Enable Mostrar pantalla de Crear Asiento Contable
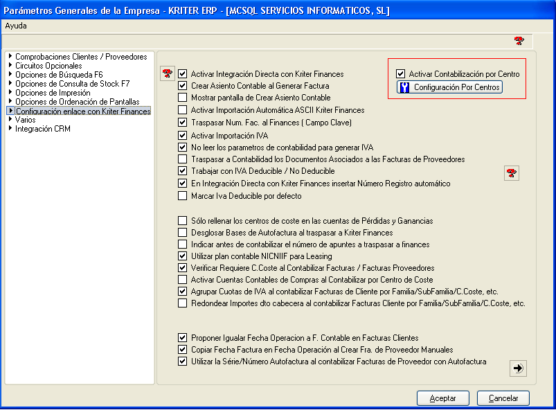The image size is (556, 410). click(x=182, y=97)
